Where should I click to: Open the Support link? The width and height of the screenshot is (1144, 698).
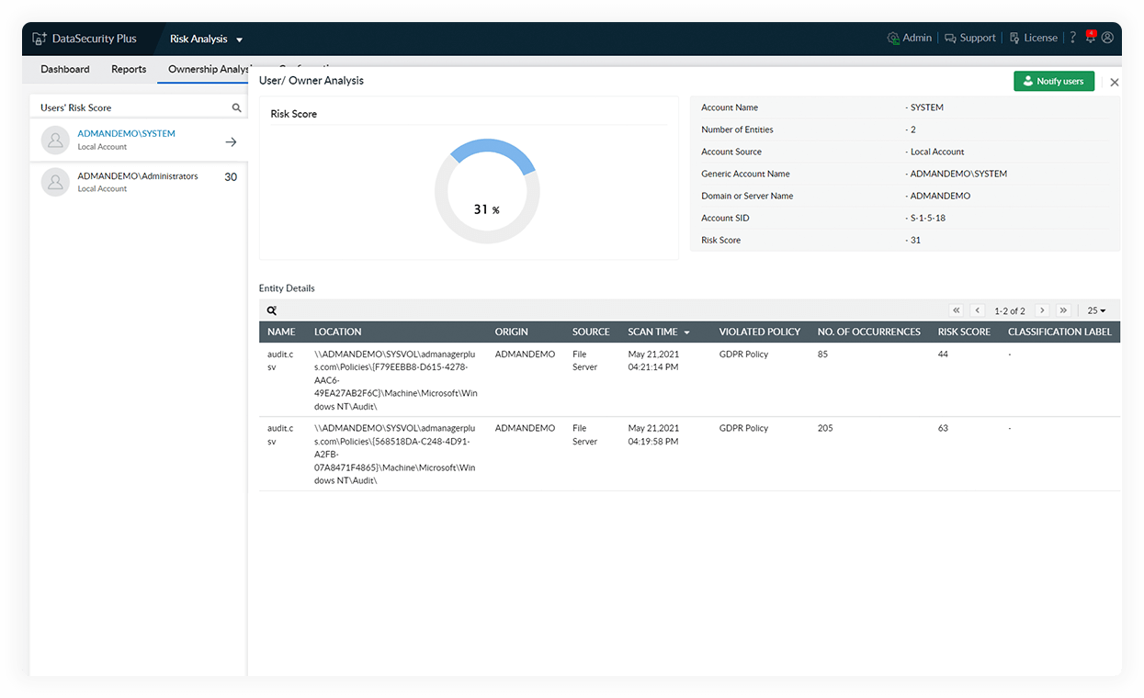click(x=969, y=38)
